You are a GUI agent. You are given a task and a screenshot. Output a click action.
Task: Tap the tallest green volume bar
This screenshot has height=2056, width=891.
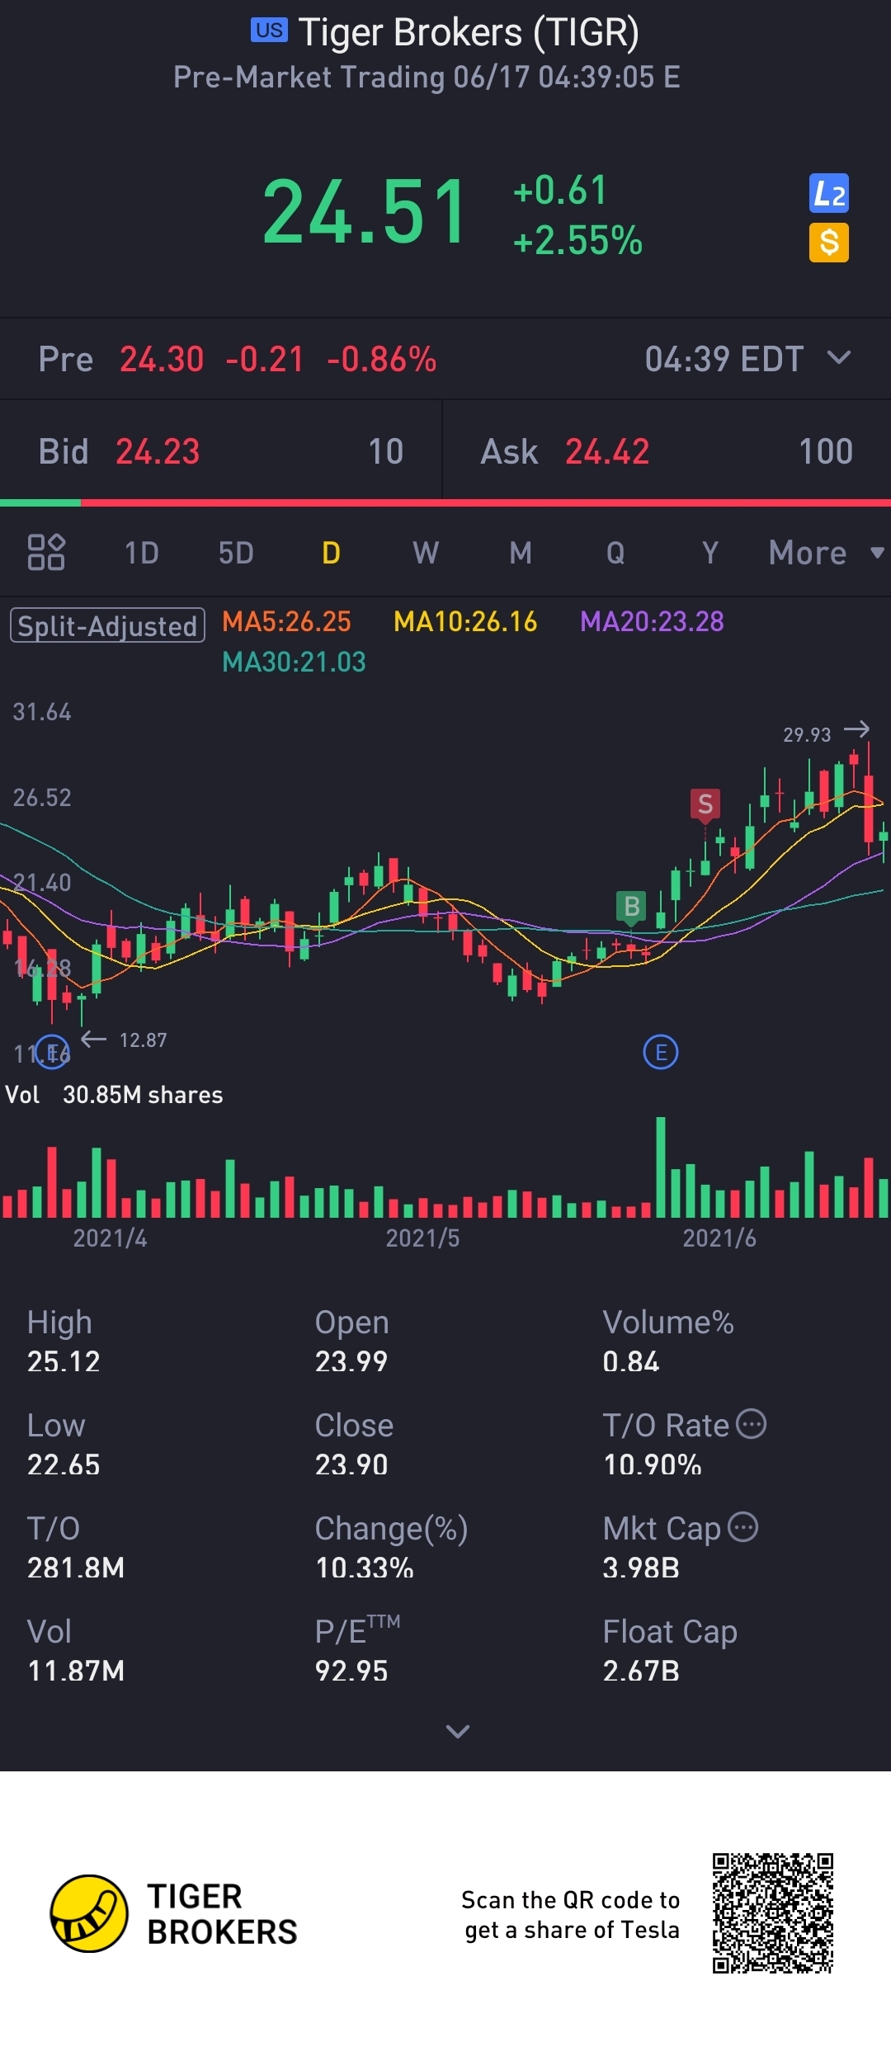coord(661,1167)
